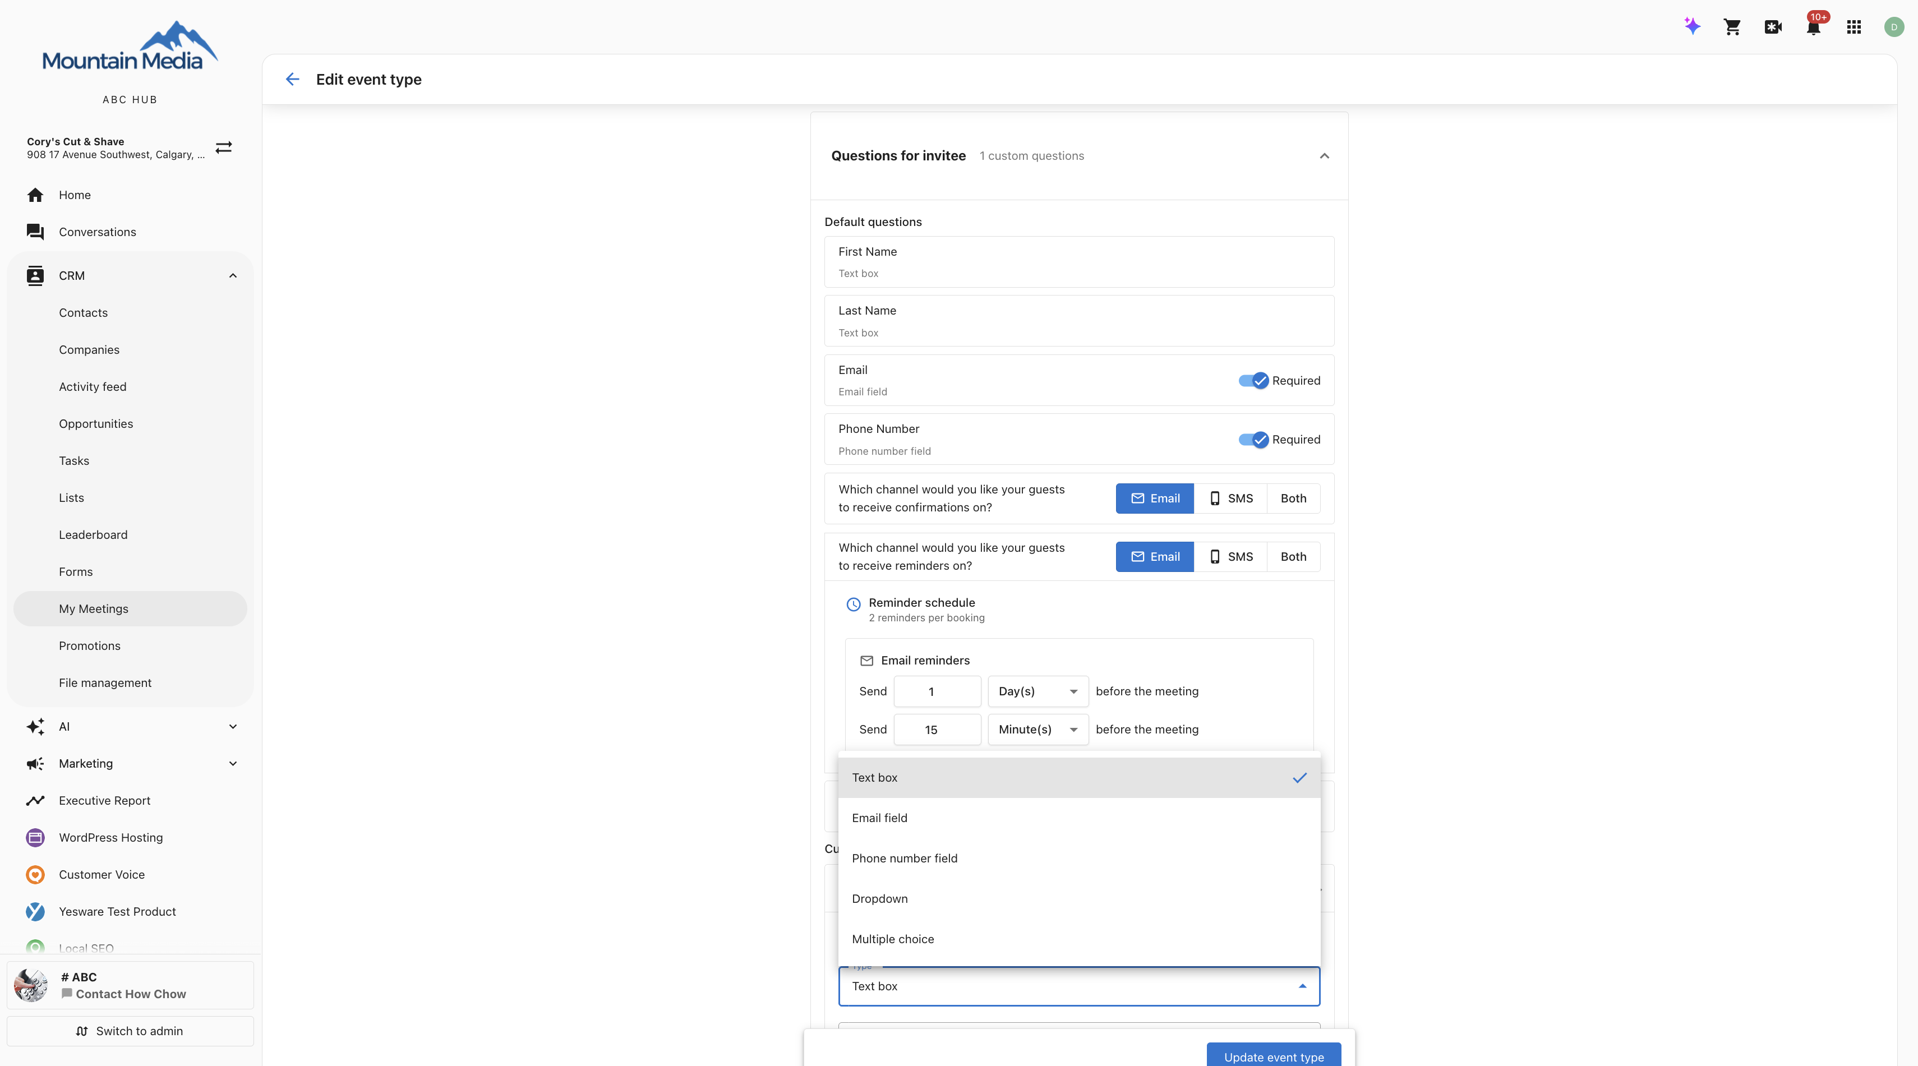Open Contacts in the CRM menu
Viewport: 1918px width, 1066px height.
click(84, 313)
